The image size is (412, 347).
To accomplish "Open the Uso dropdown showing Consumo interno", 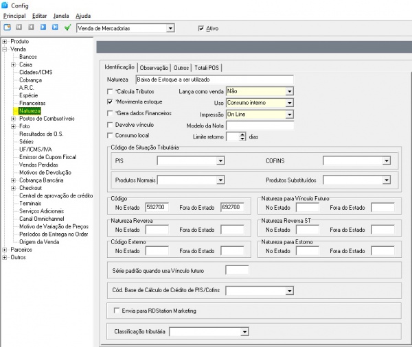I will [289, 102].
